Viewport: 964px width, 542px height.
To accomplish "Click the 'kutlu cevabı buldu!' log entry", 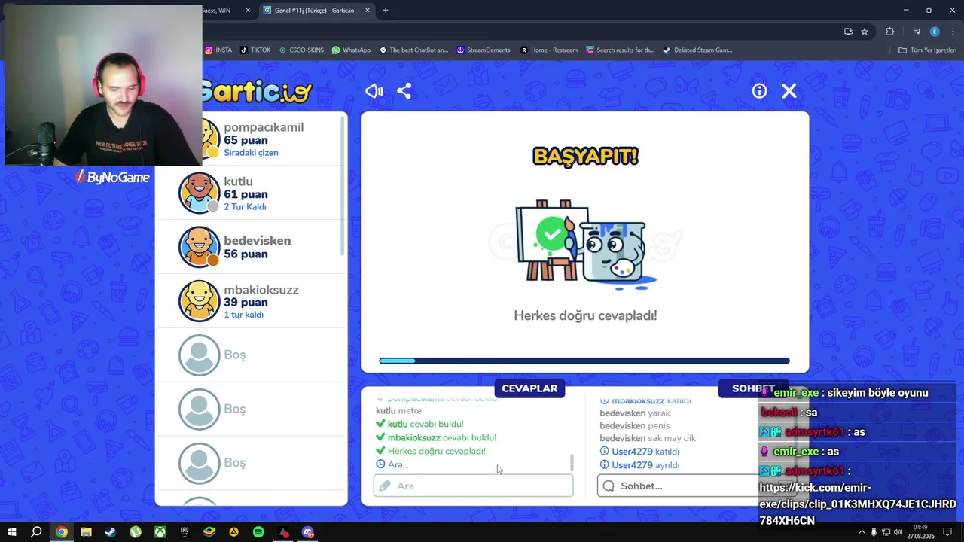I will 419,424.
